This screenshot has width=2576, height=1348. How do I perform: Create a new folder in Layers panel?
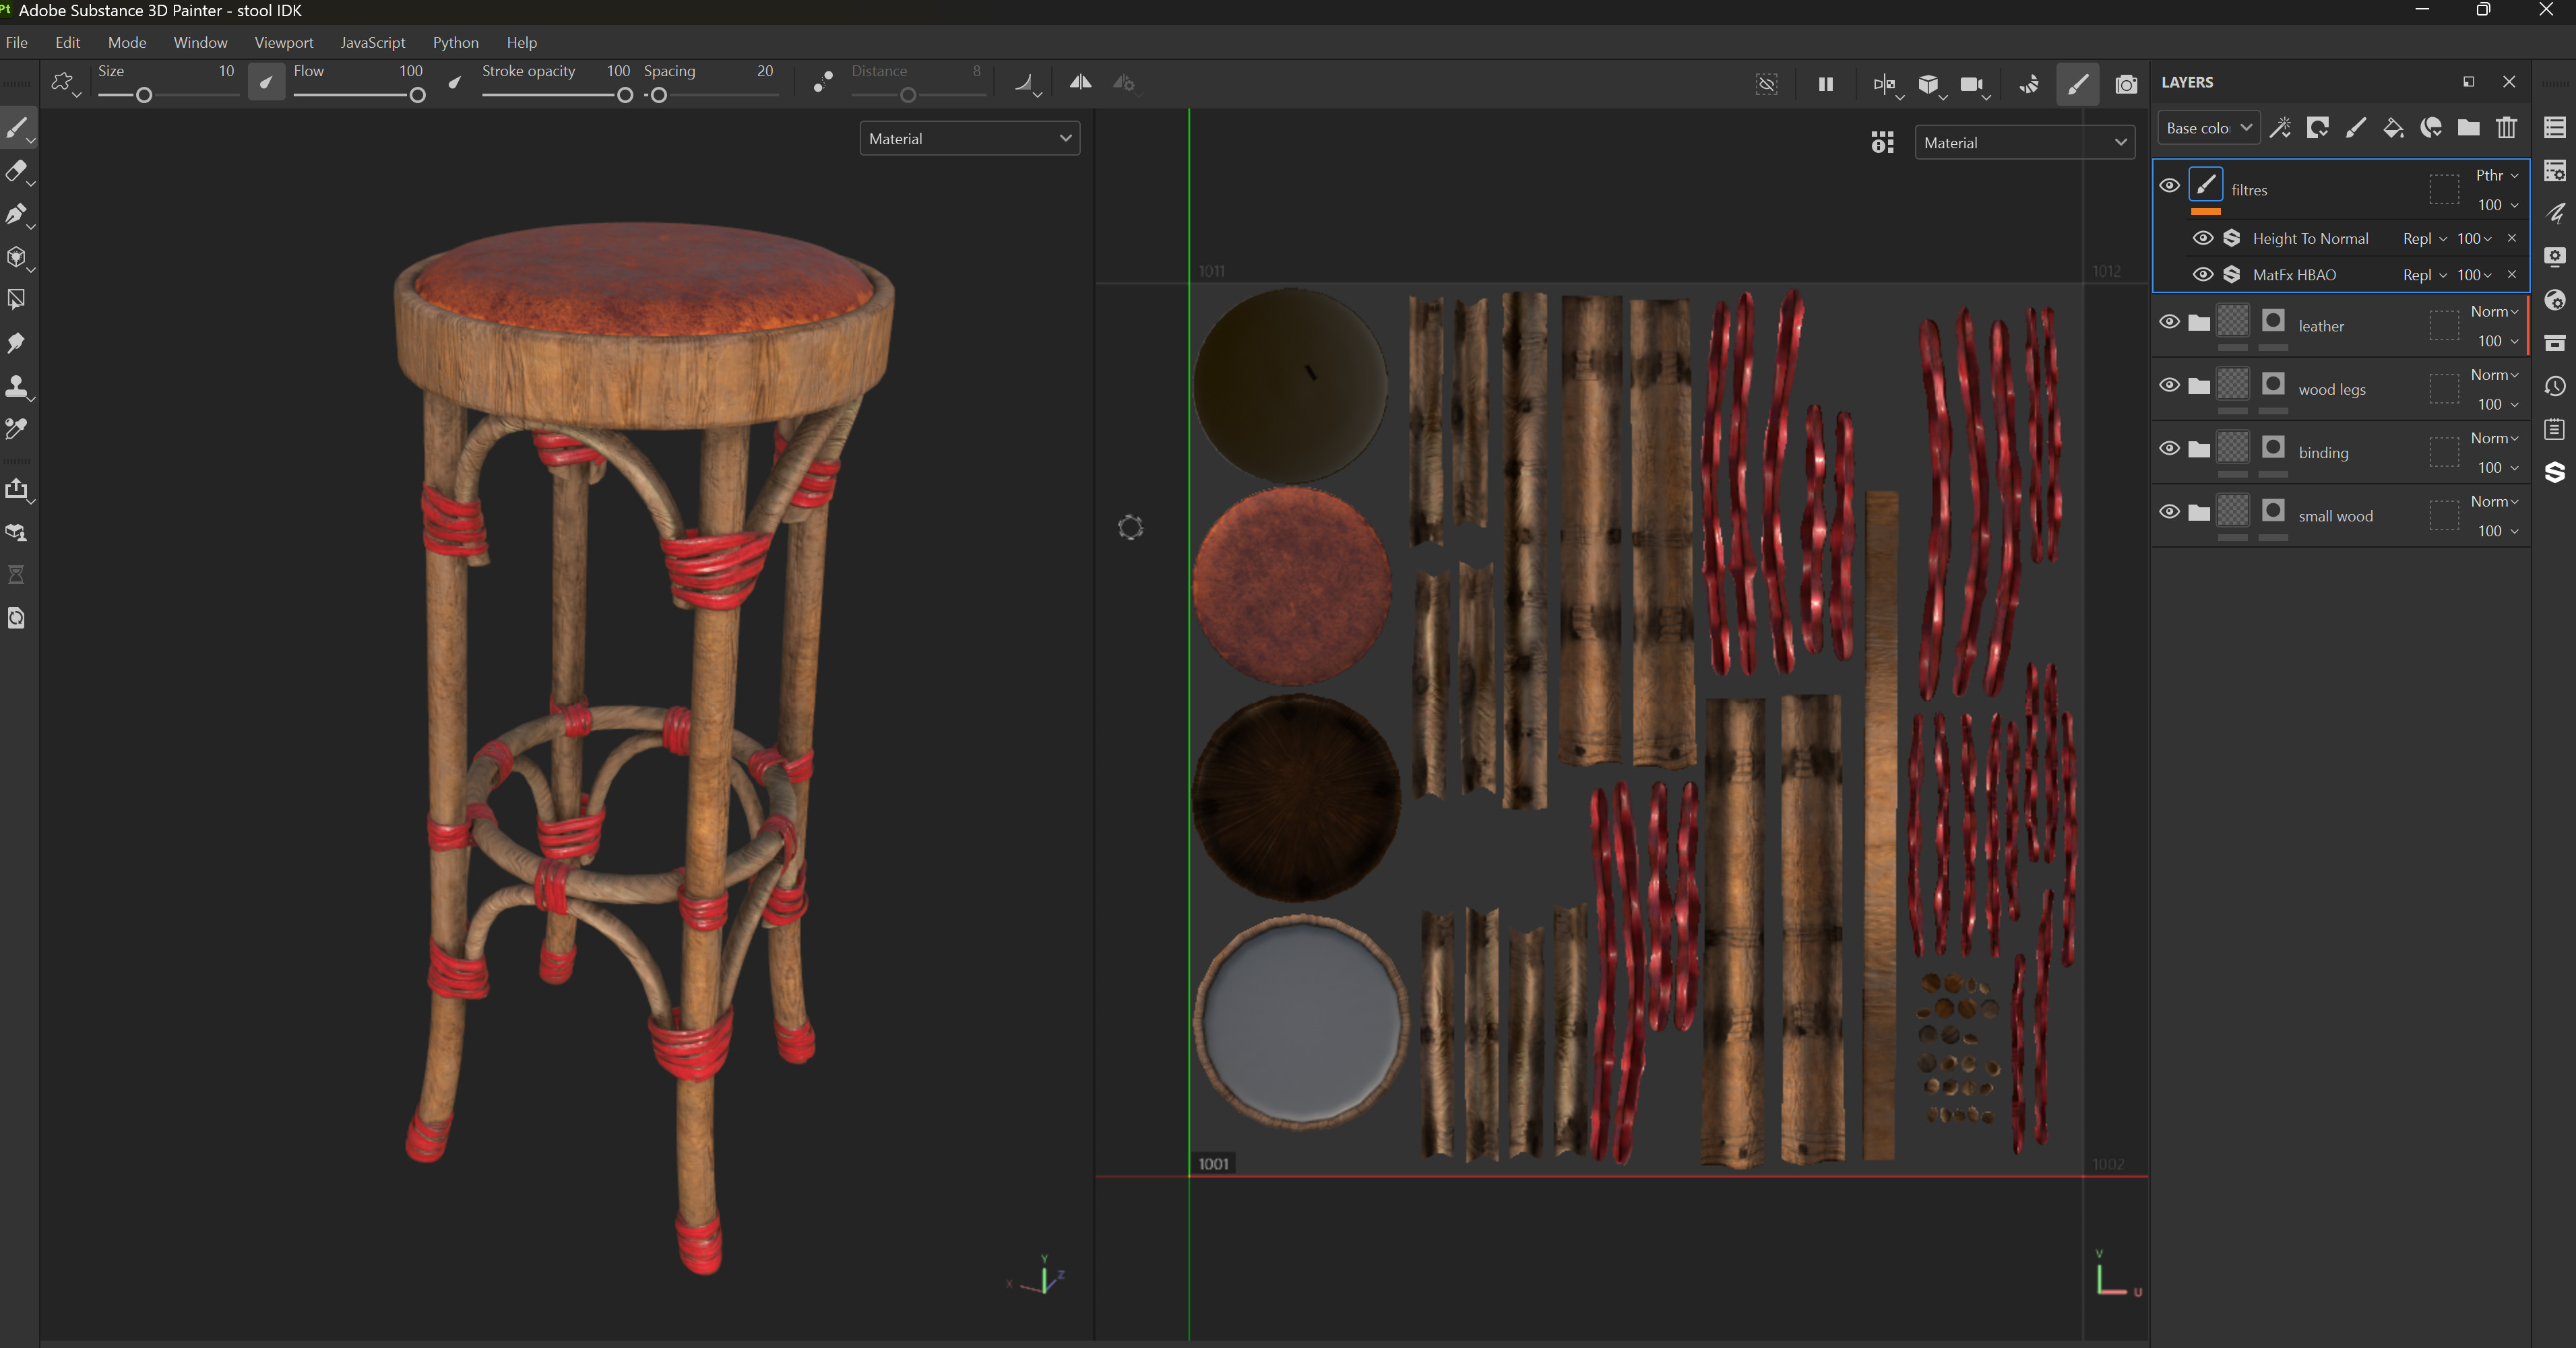[x=2468, y=127]
